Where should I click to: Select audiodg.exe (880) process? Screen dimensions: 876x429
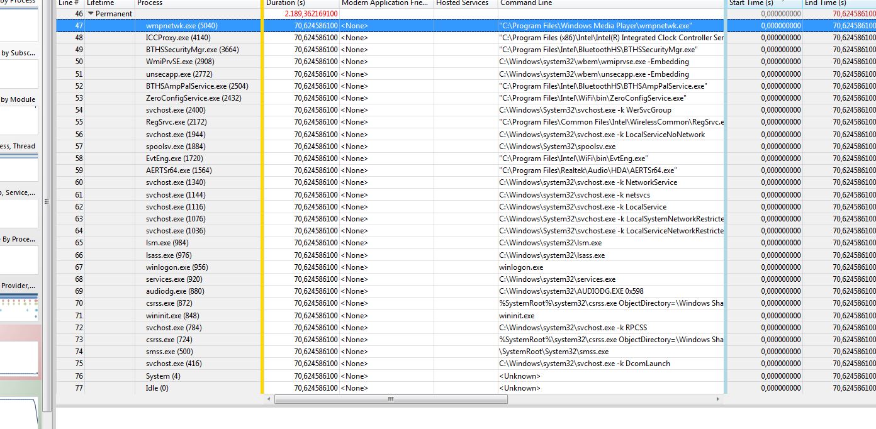click(175, 291)
